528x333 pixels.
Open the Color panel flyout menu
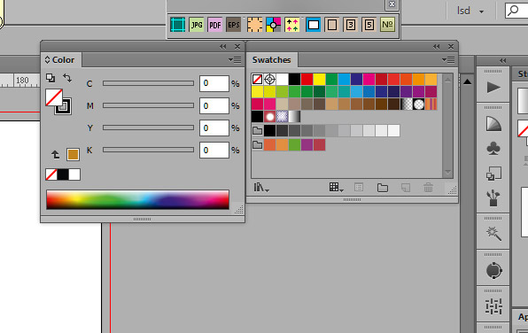click(235, 60)
